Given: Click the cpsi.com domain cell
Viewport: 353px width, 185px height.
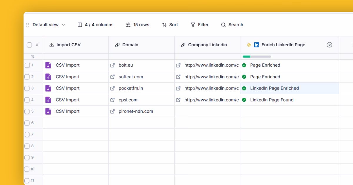Looking at the screenshot, I should point(141,100).
